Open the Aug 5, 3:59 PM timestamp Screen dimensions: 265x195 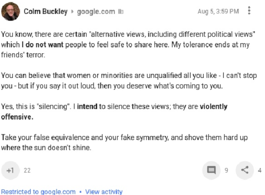coord(218,11)
